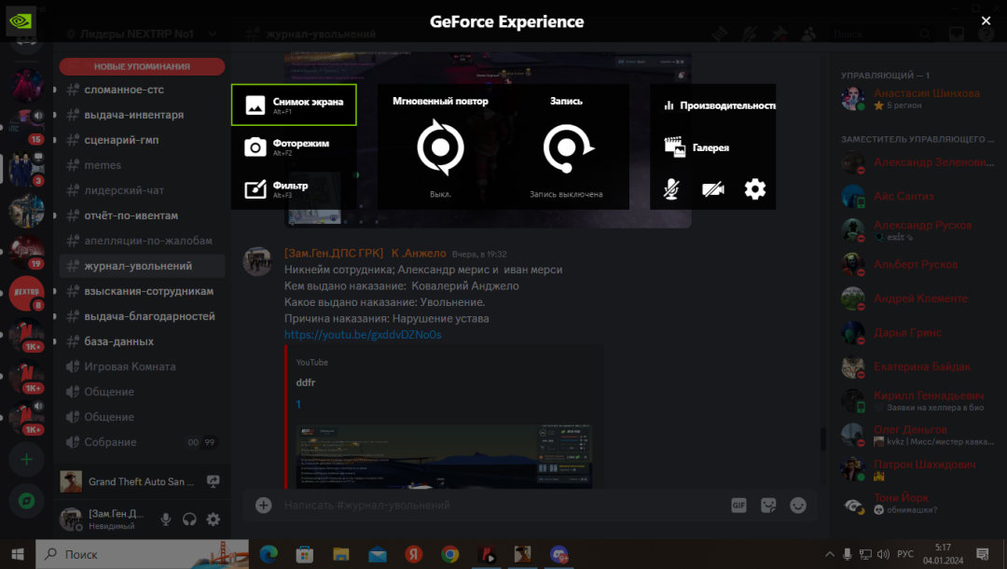The height and width of the screenshot is (569, 1007).
Task: Open Мгновенный повтор instant replay menu
Action: coord(440,146)
